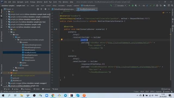Hide the Project panel
174x98 pixels.
49,9
